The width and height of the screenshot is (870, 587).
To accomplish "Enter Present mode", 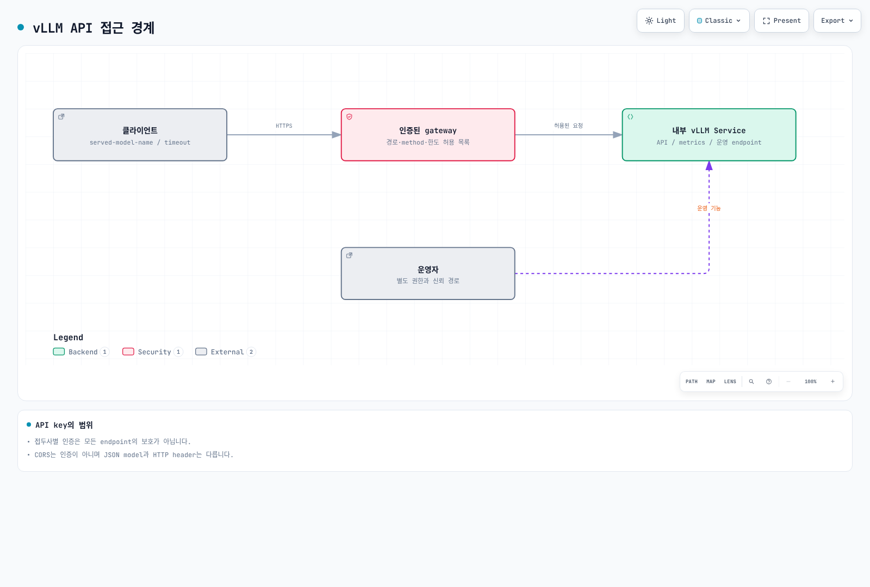I will click(781, 21).
